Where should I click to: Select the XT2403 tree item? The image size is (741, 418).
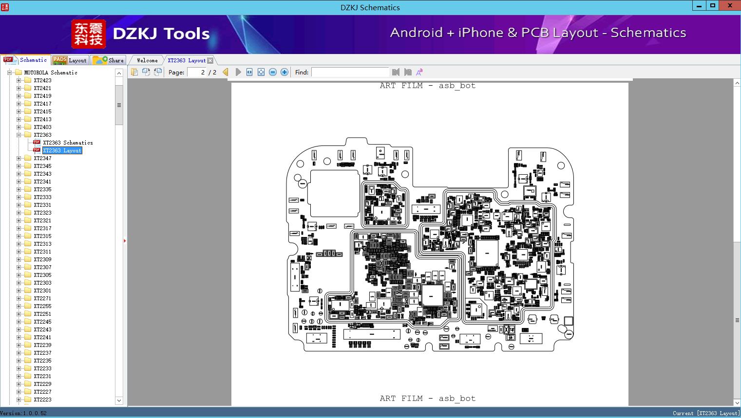pos(42,127)
